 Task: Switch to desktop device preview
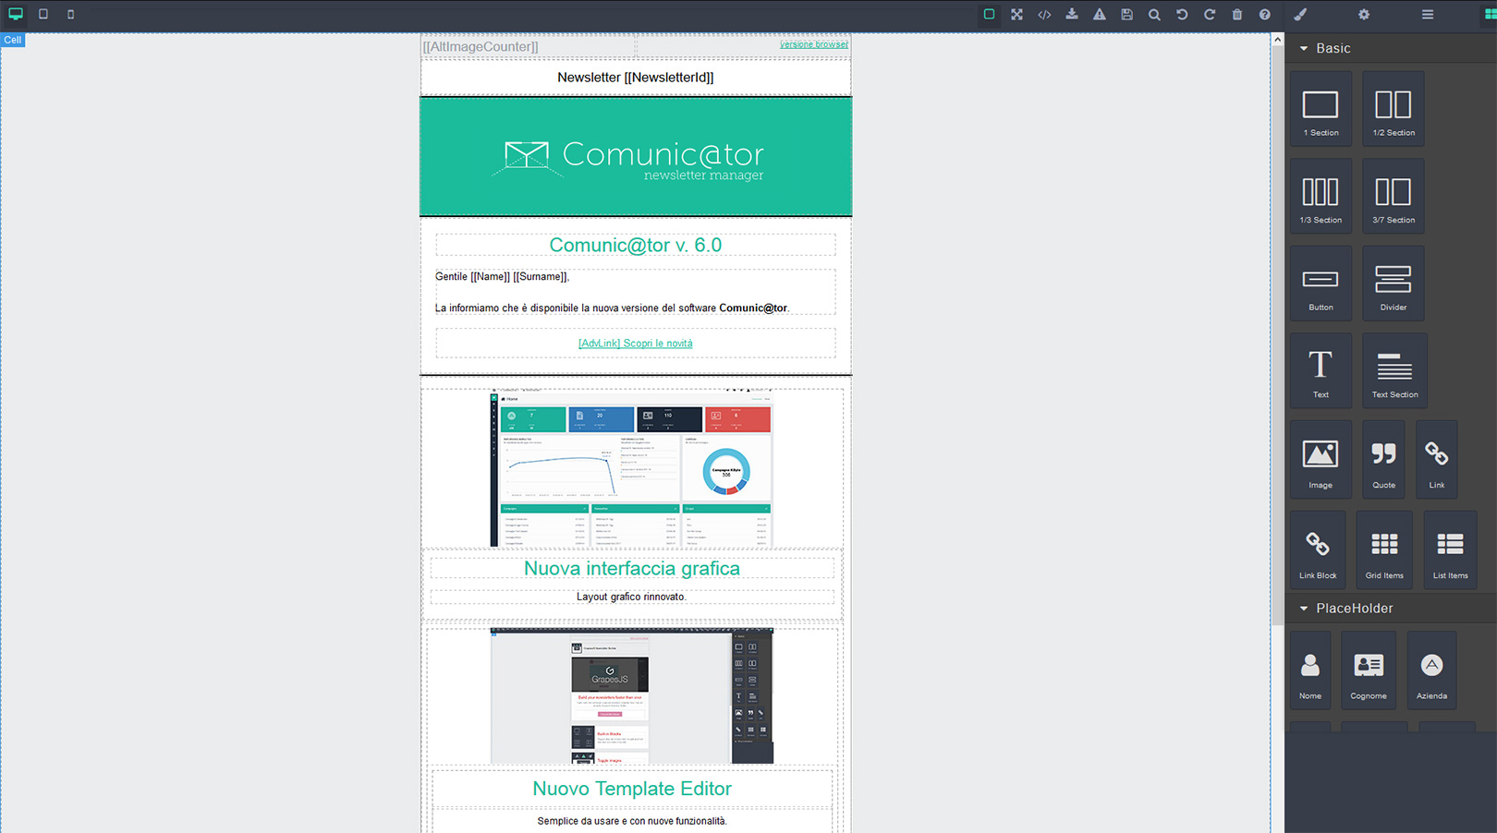(x=16, y=14)
